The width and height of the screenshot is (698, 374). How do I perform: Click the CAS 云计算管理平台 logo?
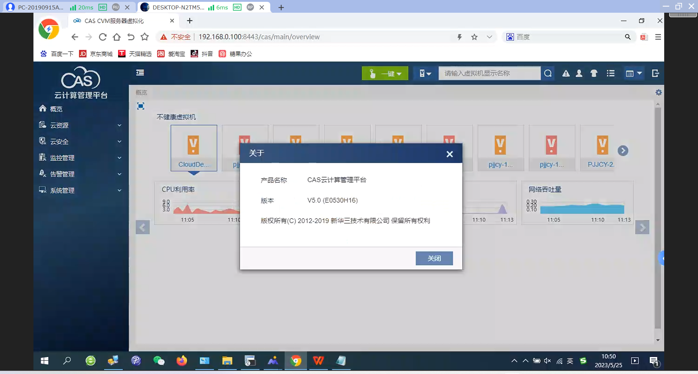point(81,83)
